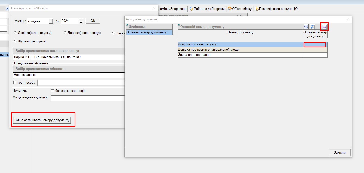364x173 pixels.
Task: Enable the третя особа checkbox
Action: point(15,82)
